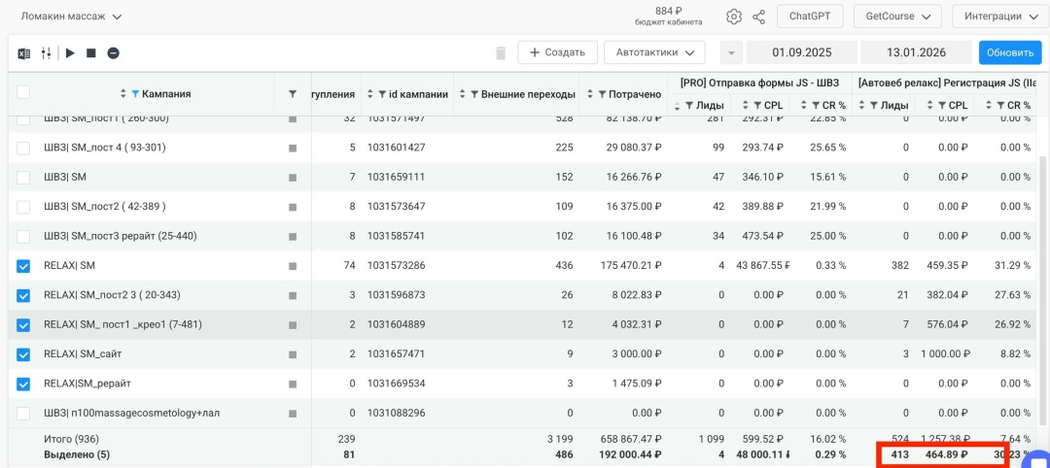
Task: Status square icon in ШВЗ| SM row
Action: pos(292,177)
